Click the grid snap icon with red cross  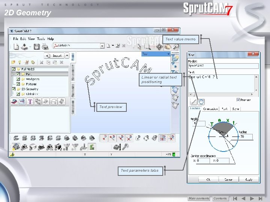(x=163, y=138)
